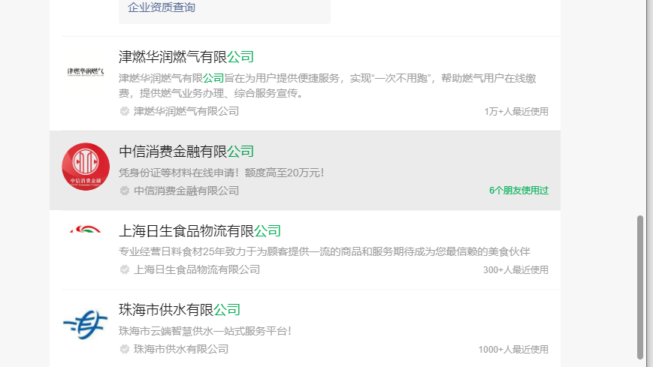Click the verified badge beside 上海日生食品物流有限公司
This screenshot has width=653, height=367.
click(125, 269)
